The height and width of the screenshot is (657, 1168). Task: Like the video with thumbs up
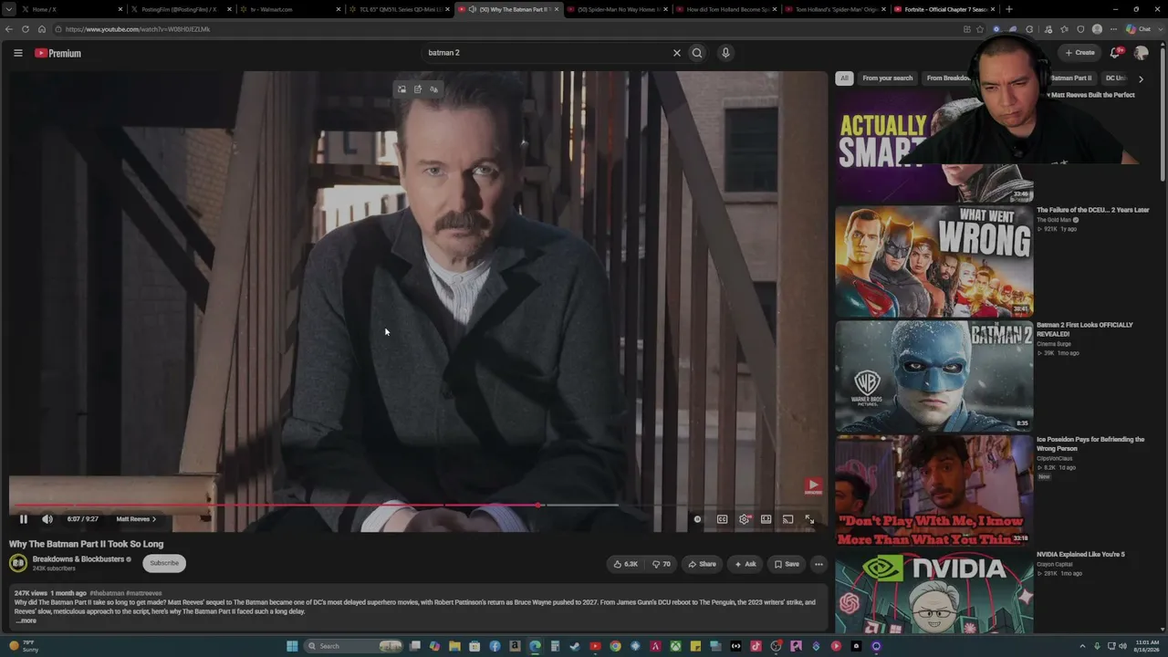pos(625,564)
